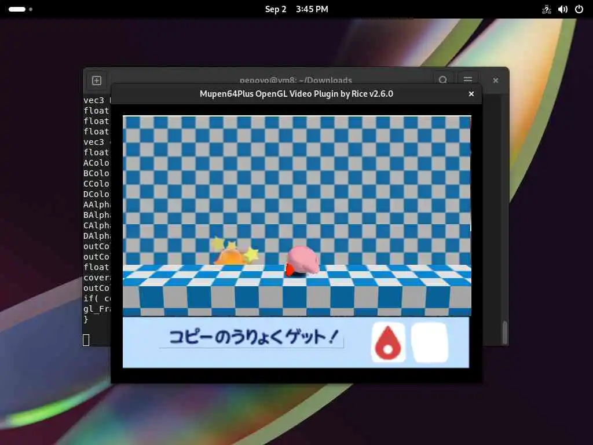
Task: Click the terminal line starting with gl_Fr
Action: coord(97,309)
